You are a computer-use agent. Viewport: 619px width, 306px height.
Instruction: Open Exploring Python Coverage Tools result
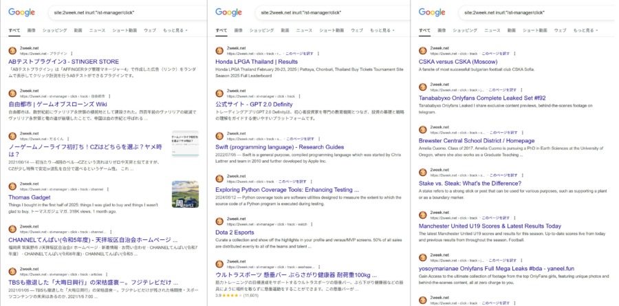(x=287, y=190)
